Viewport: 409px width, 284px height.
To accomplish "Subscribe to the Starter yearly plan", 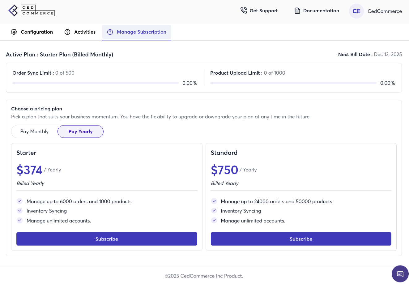I will [x=107, y=239].
